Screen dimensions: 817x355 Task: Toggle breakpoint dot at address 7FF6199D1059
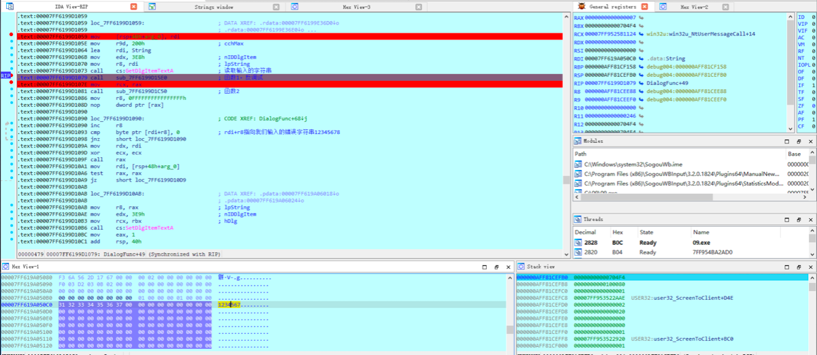tap(12, 35)
